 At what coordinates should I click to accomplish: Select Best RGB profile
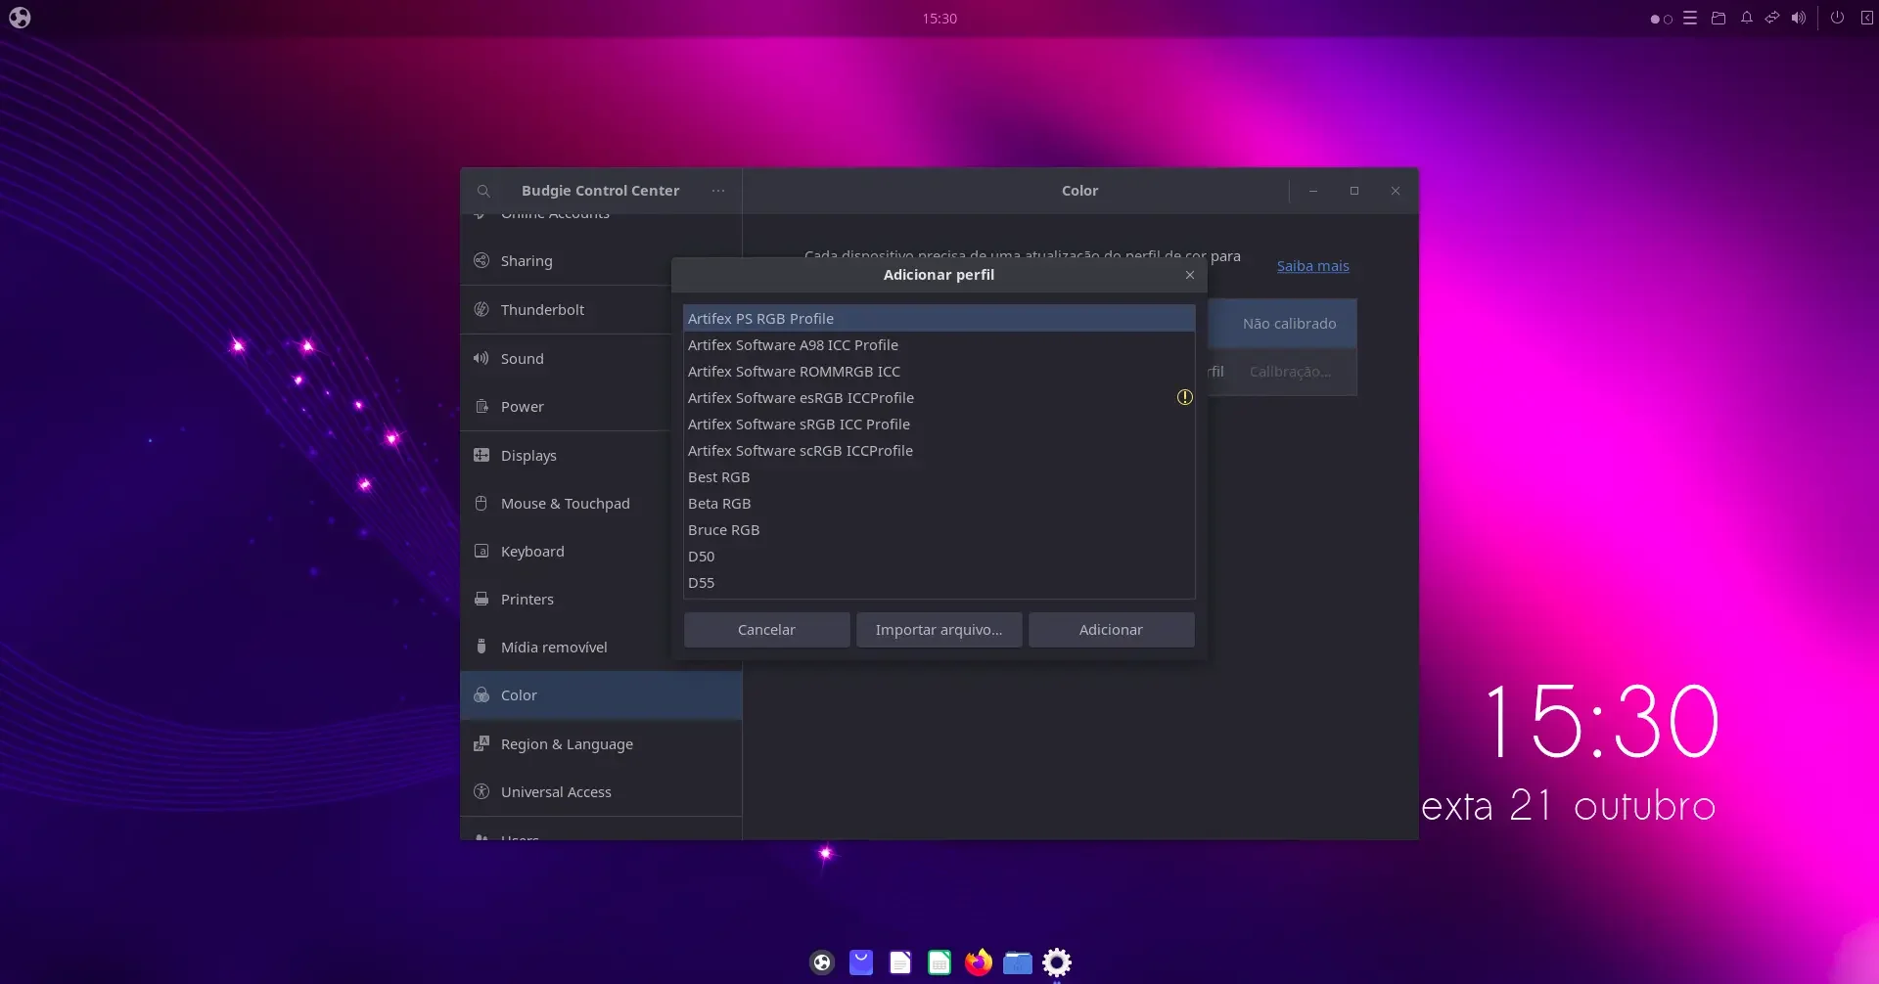tap(939, 477)
